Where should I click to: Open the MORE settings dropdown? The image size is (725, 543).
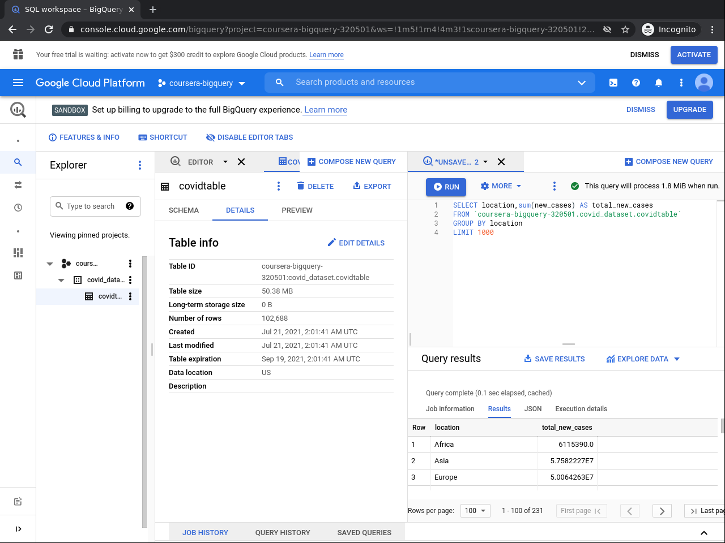coord(501,186)
